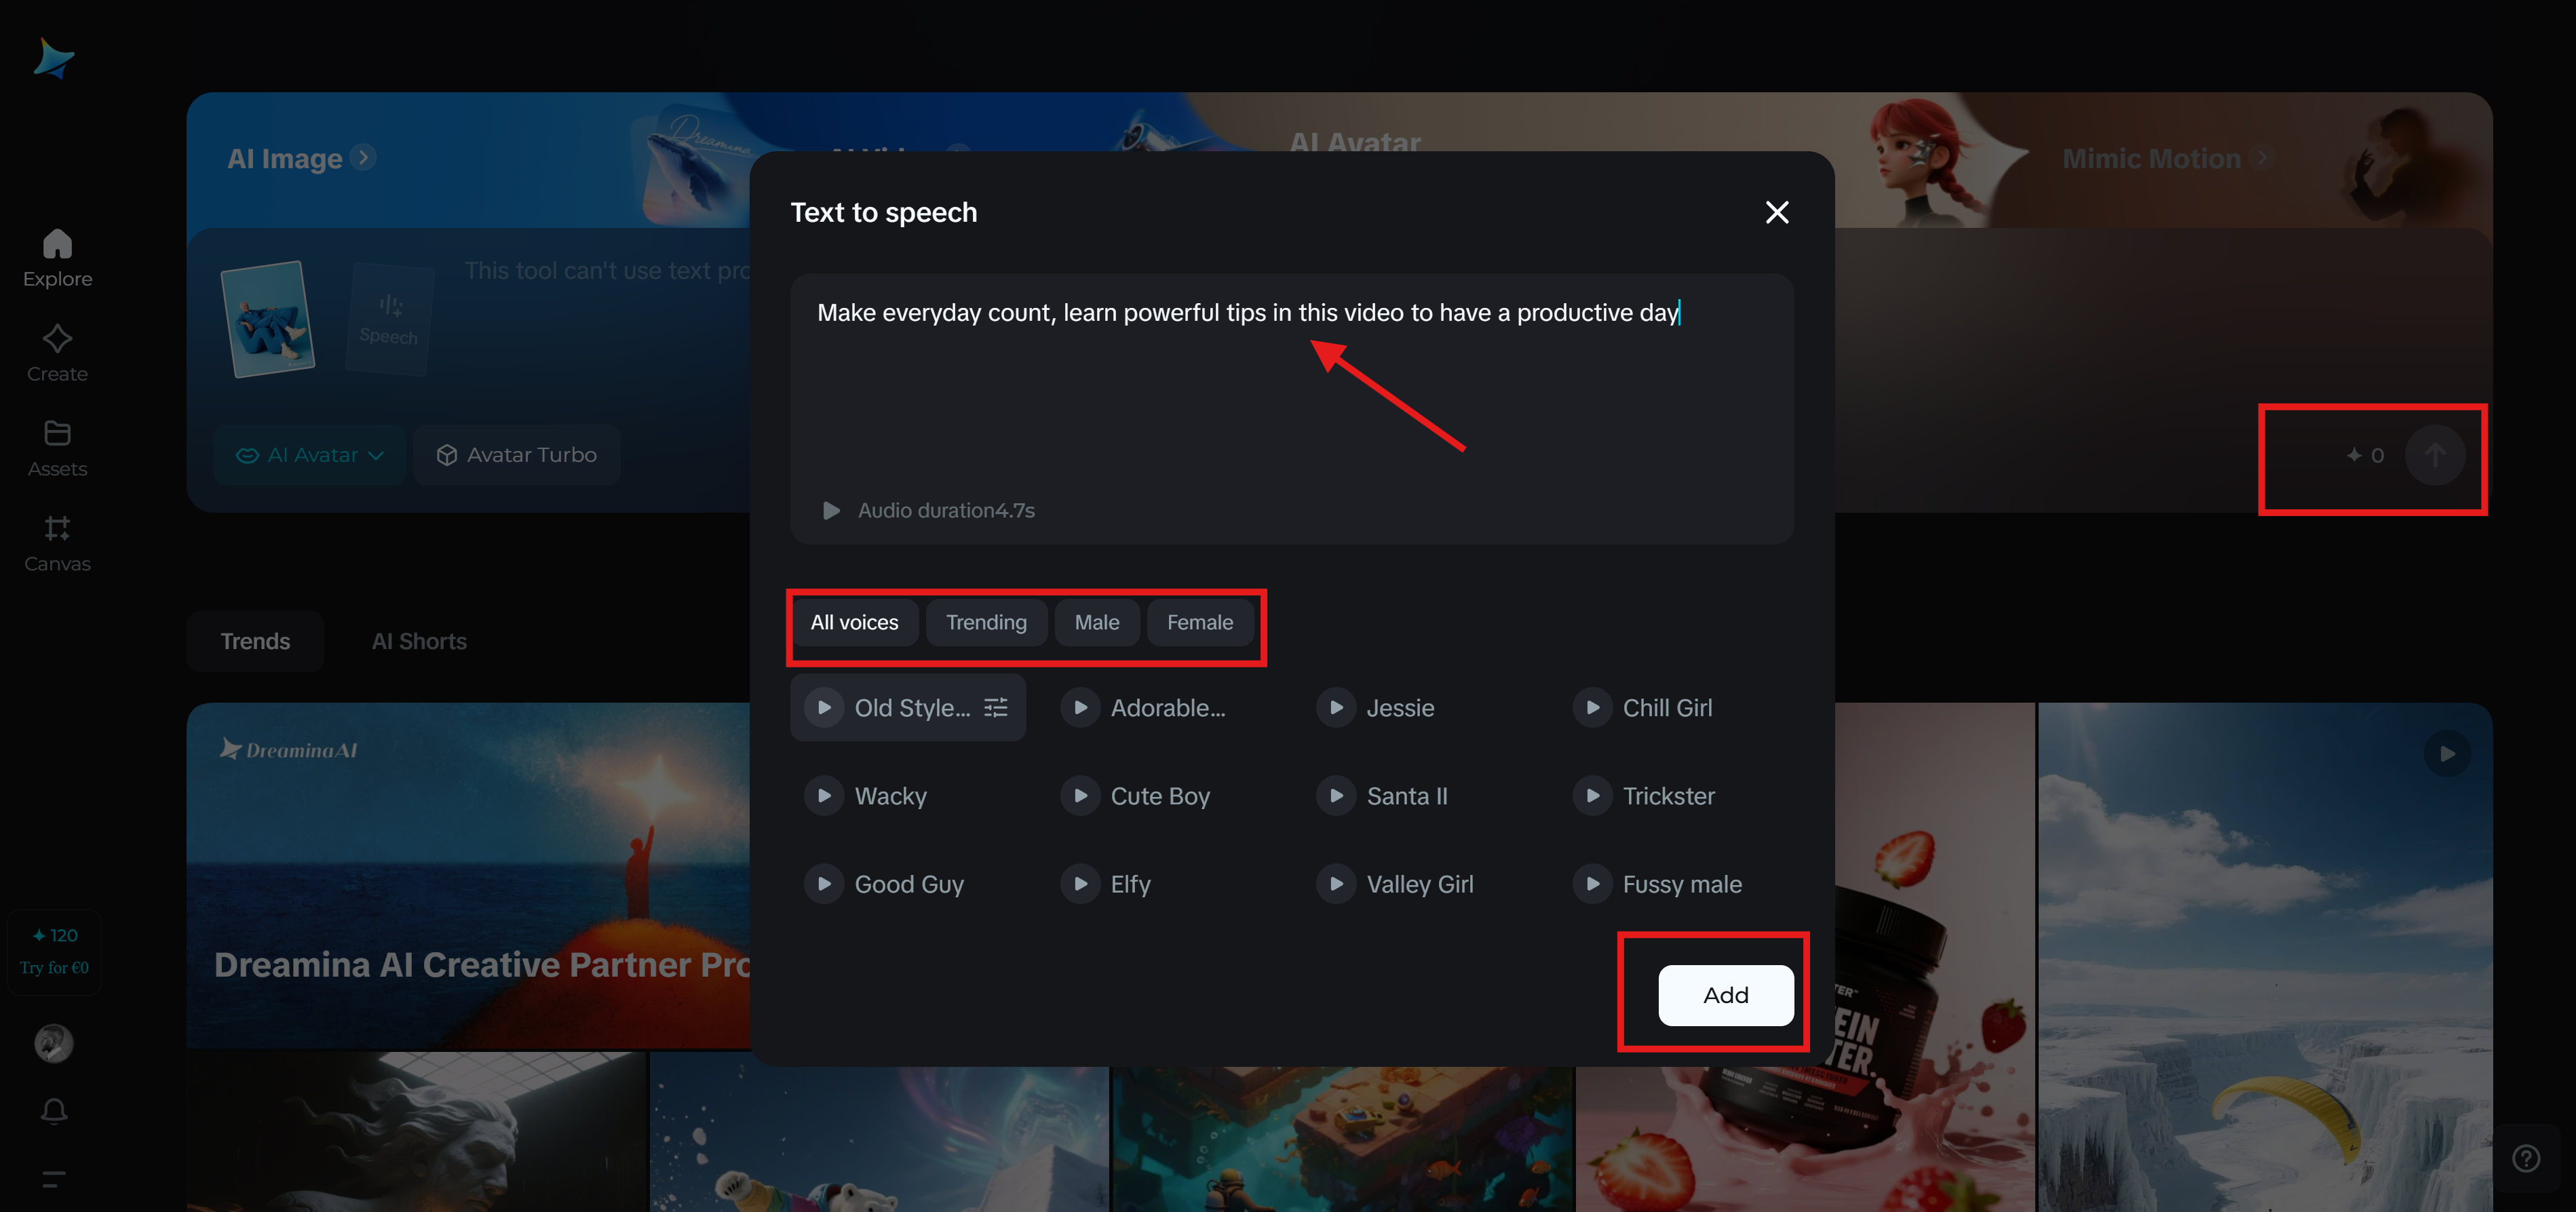This screenshot has height=1212, width=2576.
Task: Select the Explore icon in the sidebar
Action: [56, 258]
